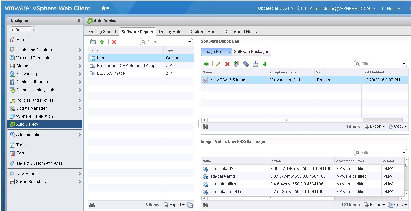Expand Export menu under image profiles list
This screenshot has height=211, width=411.
[375, 126]
